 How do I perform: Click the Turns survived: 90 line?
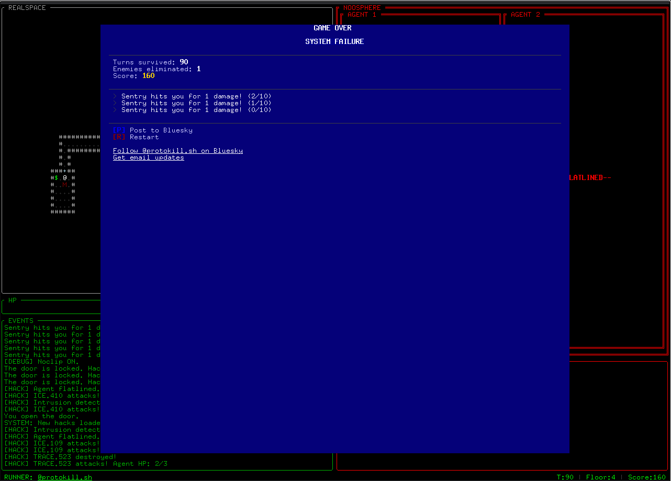pos(151,62)
